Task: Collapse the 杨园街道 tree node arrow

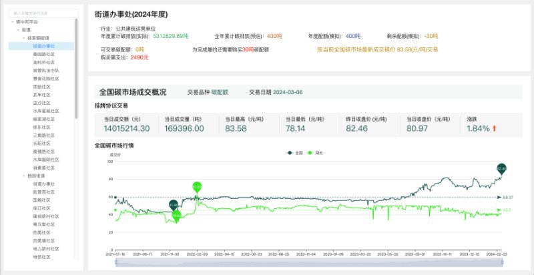Action: pyautogui.click(x=23, y=175)
